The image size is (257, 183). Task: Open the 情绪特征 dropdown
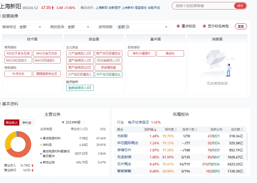pyautogui.click(x=31, y=27)
